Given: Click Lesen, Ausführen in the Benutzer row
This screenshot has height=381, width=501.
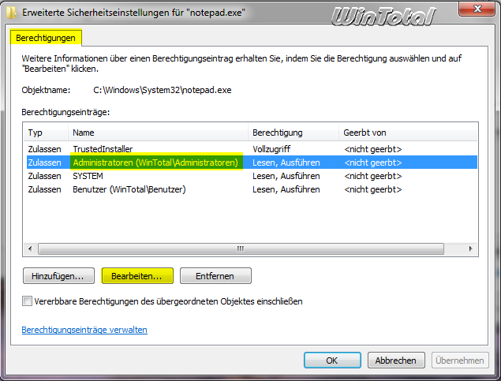Looking at the screenshot, I should coord(286,189).
